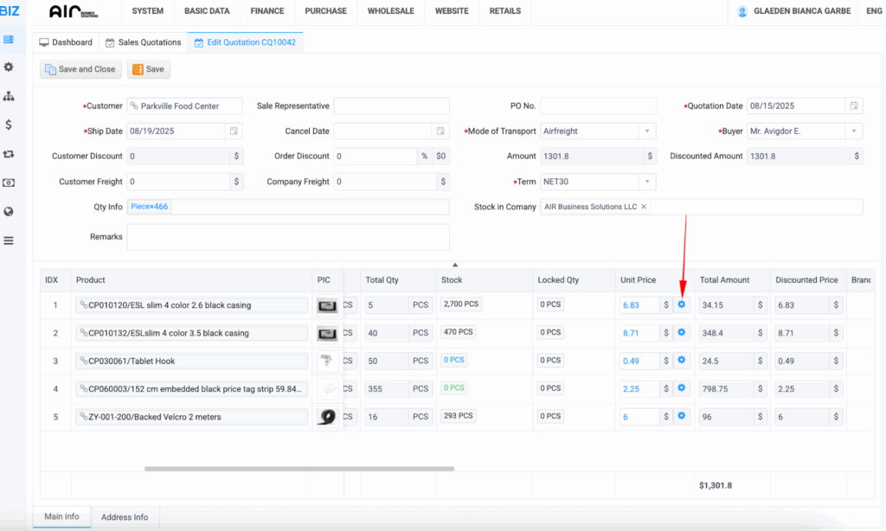Image resolution: width=886 pixels, height=531 pixels.
Task: Open the Buyer dropdown list
Action: coord(854,131)
